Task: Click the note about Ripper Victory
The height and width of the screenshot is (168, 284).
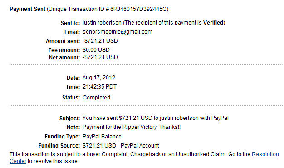Action: pos(132,127)
